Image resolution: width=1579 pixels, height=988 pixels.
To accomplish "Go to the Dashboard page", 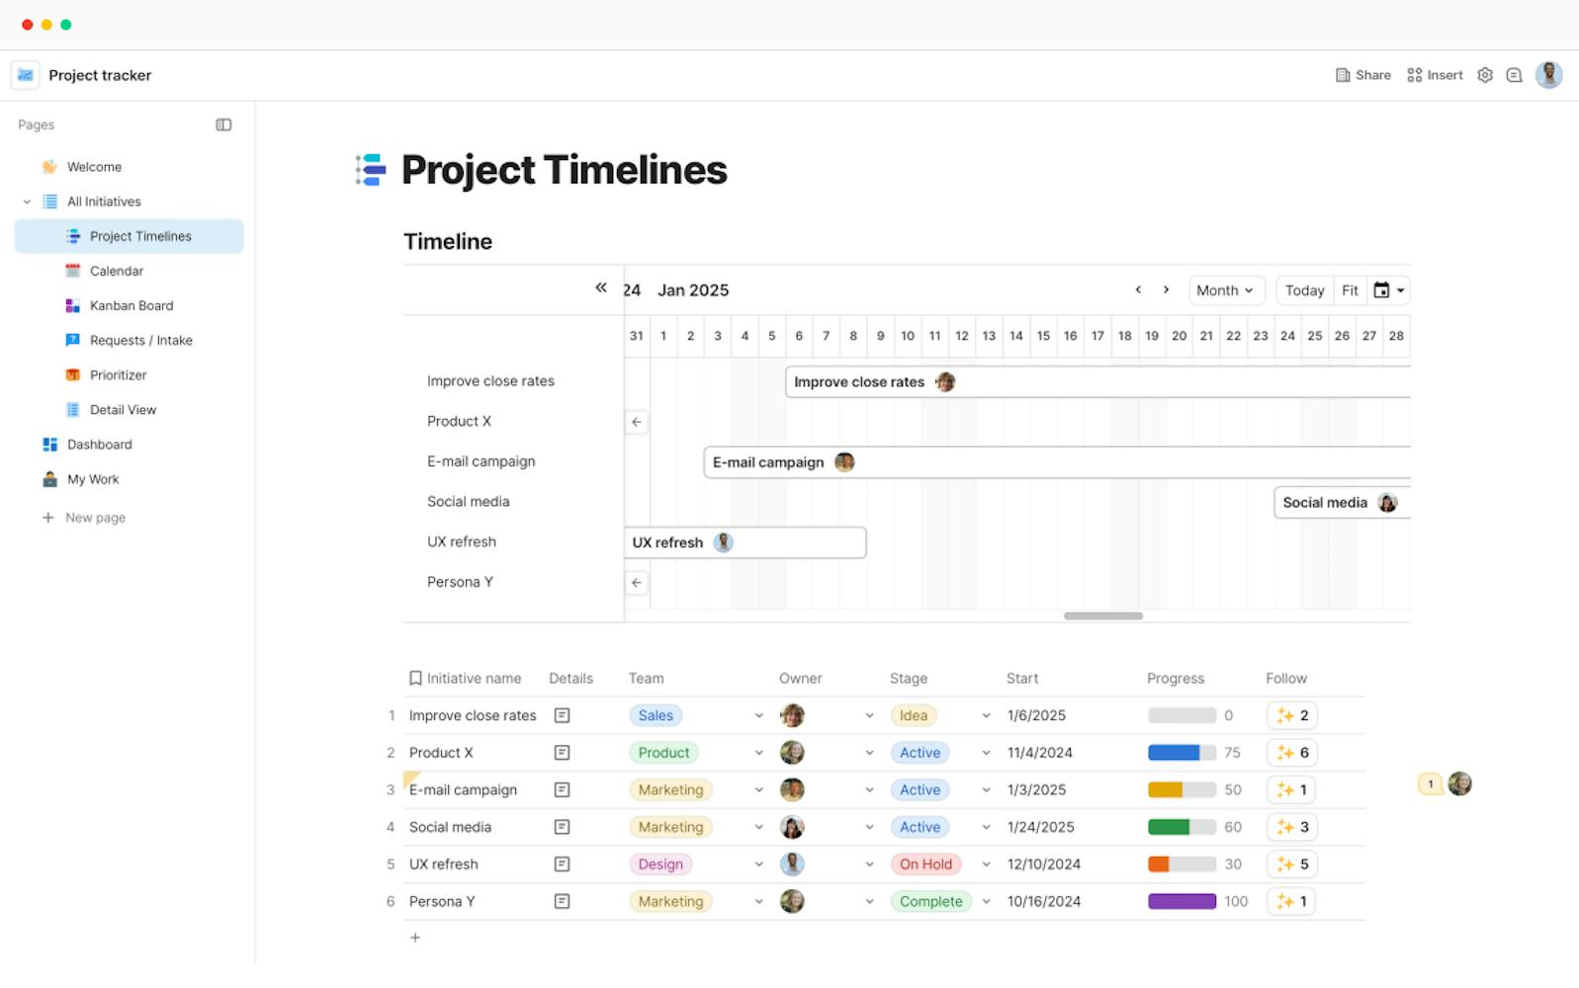I will pos(99,445).
